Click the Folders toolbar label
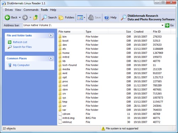The image size is (178, 133). pyautogui.click(x=69, y=17)
